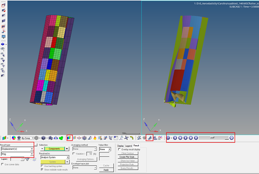Click the Deformed shape panel icon
The image size is (259, 174).
point(150,138)
